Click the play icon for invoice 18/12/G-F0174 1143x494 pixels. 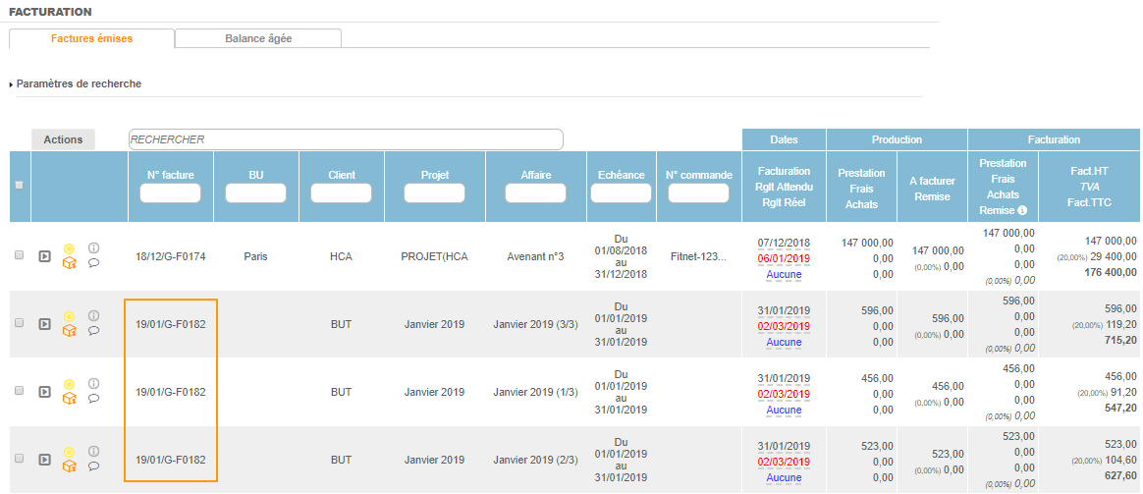click(44, 256)
